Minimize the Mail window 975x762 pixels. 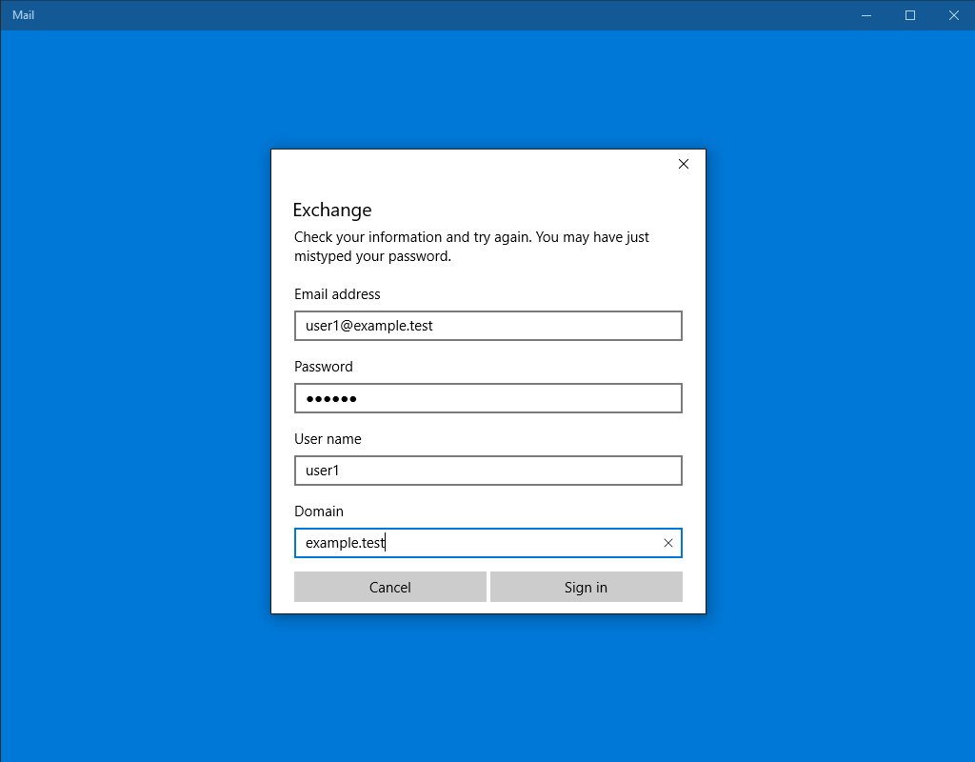point(866,15)
